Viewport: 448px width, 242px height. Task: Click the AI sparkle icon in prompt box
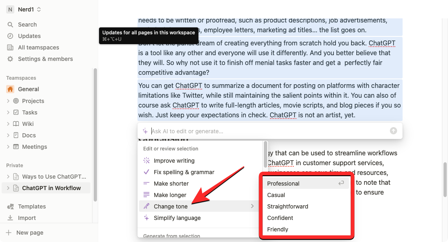click(x=145, y=131)
